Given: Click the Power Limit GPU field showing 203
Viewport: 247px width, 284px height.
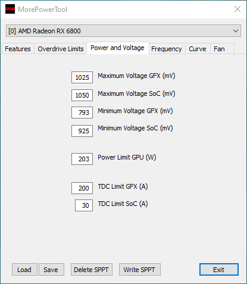Looking at the screenshot, I should click(x=82, y=159).
